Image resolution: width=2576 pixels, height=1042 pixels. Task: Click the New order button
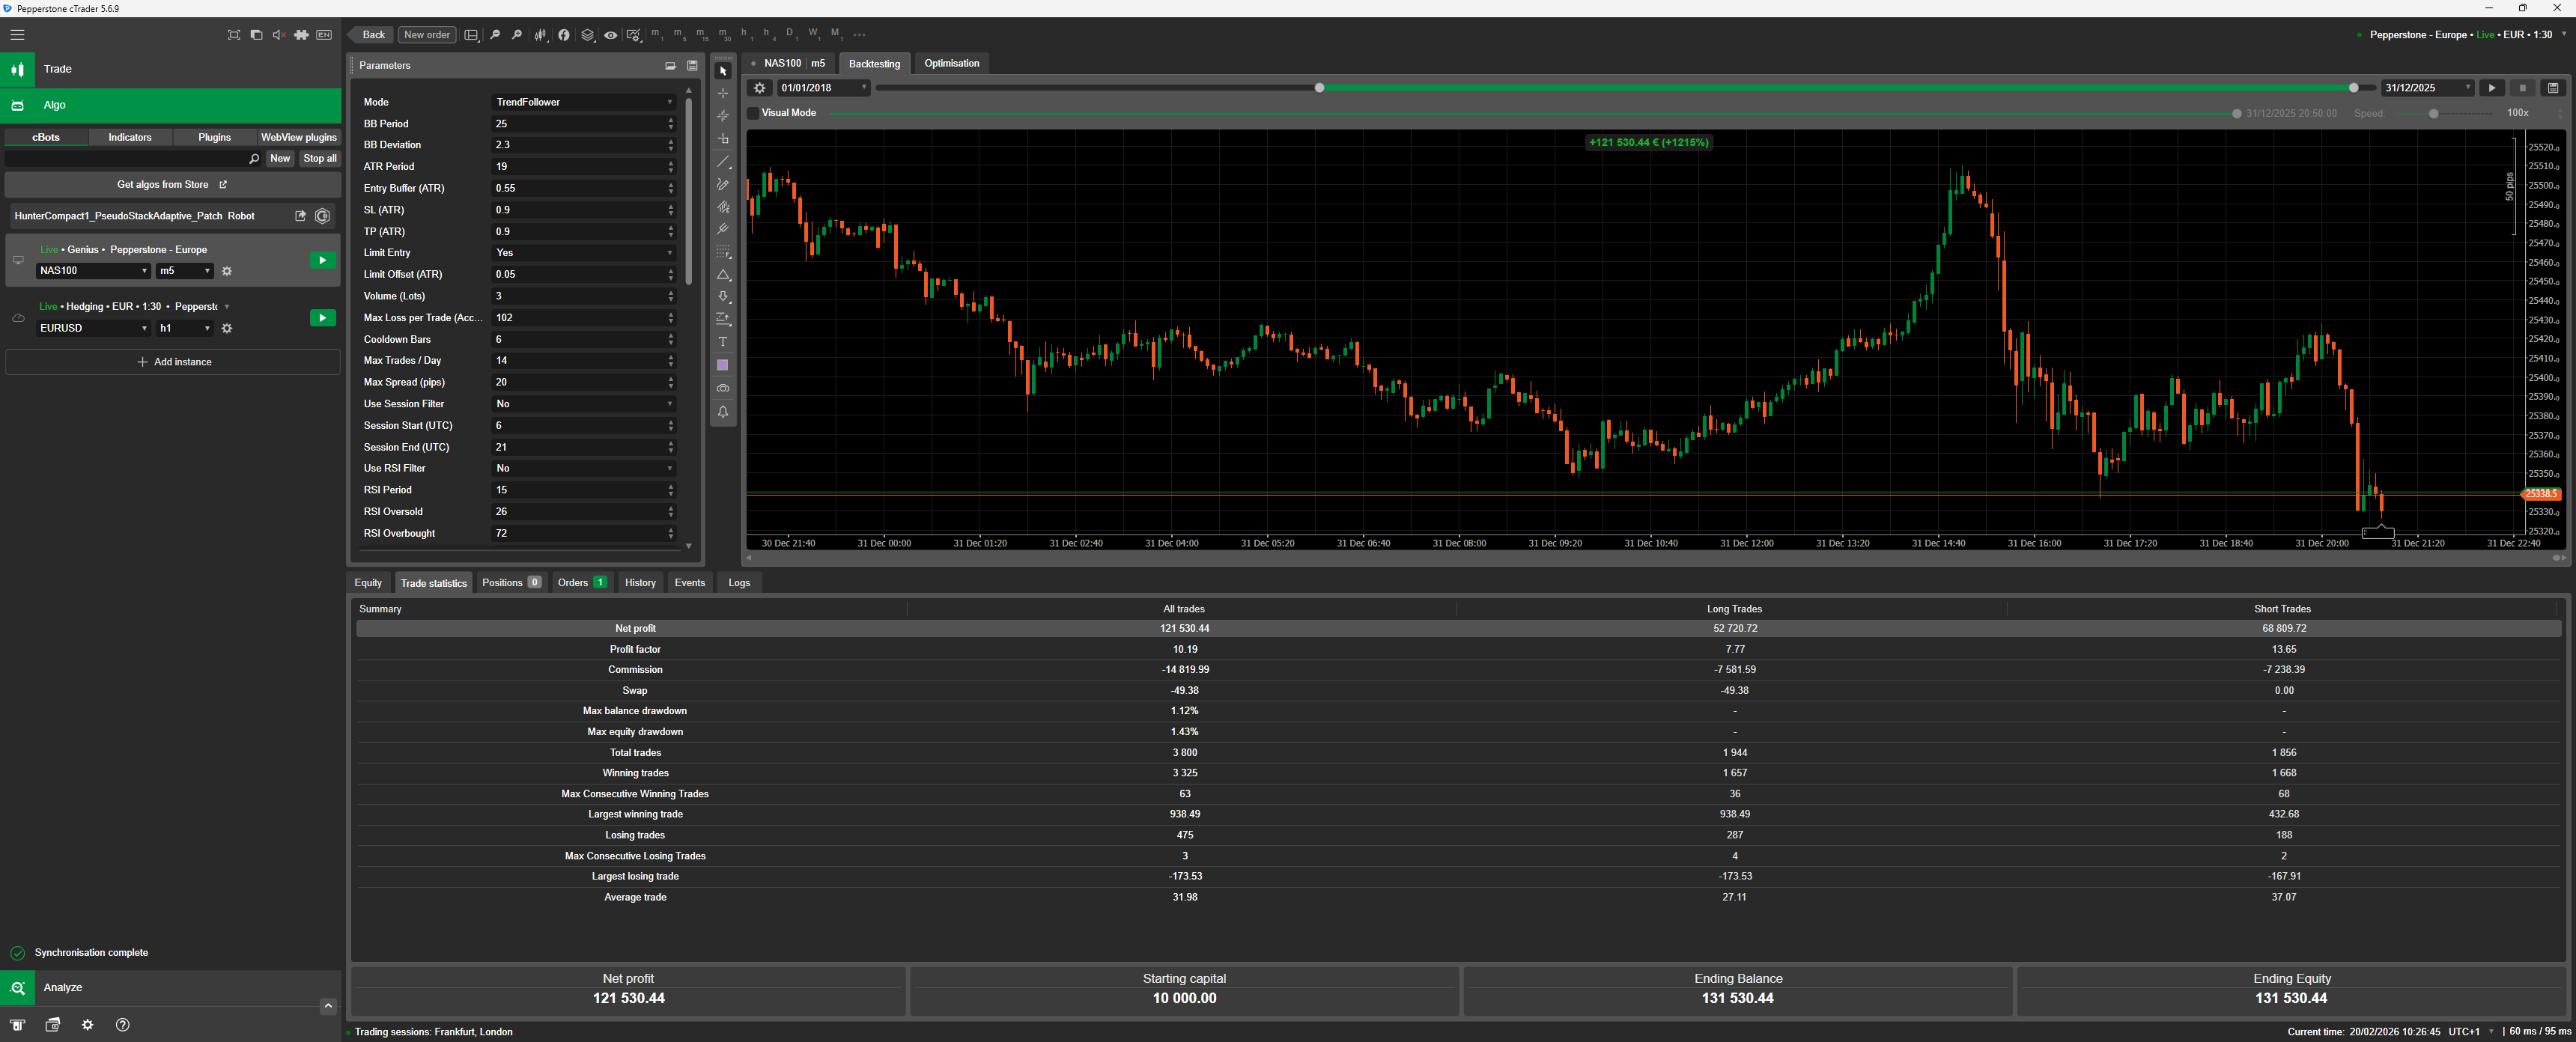[427, 35]
